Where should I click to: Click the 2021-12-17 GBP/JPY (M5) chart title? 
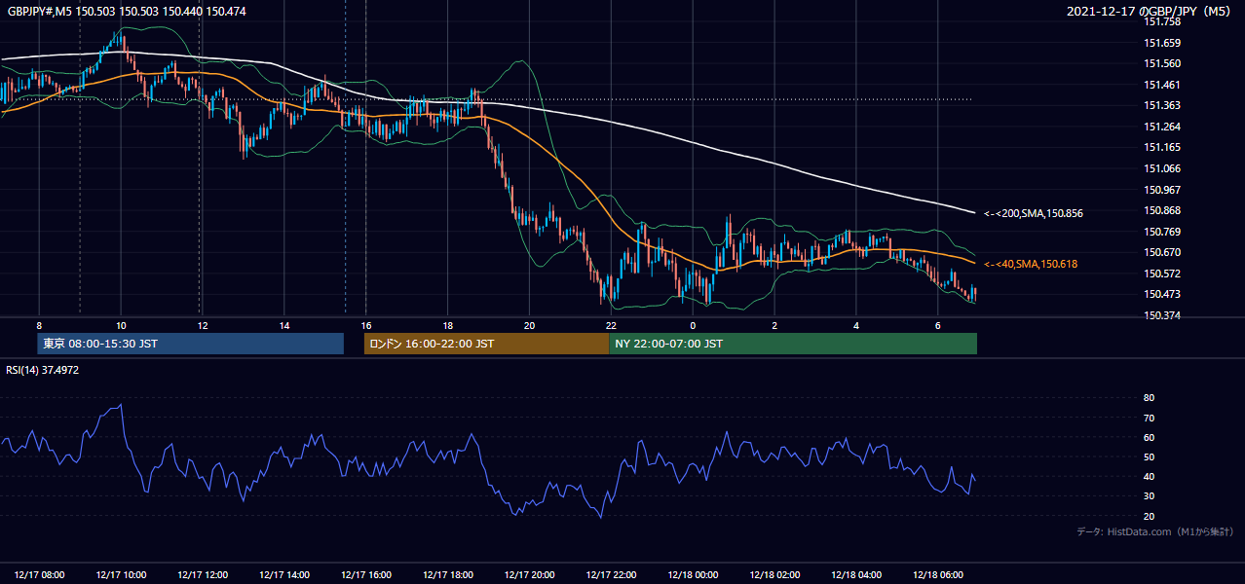coord(1150,11)
